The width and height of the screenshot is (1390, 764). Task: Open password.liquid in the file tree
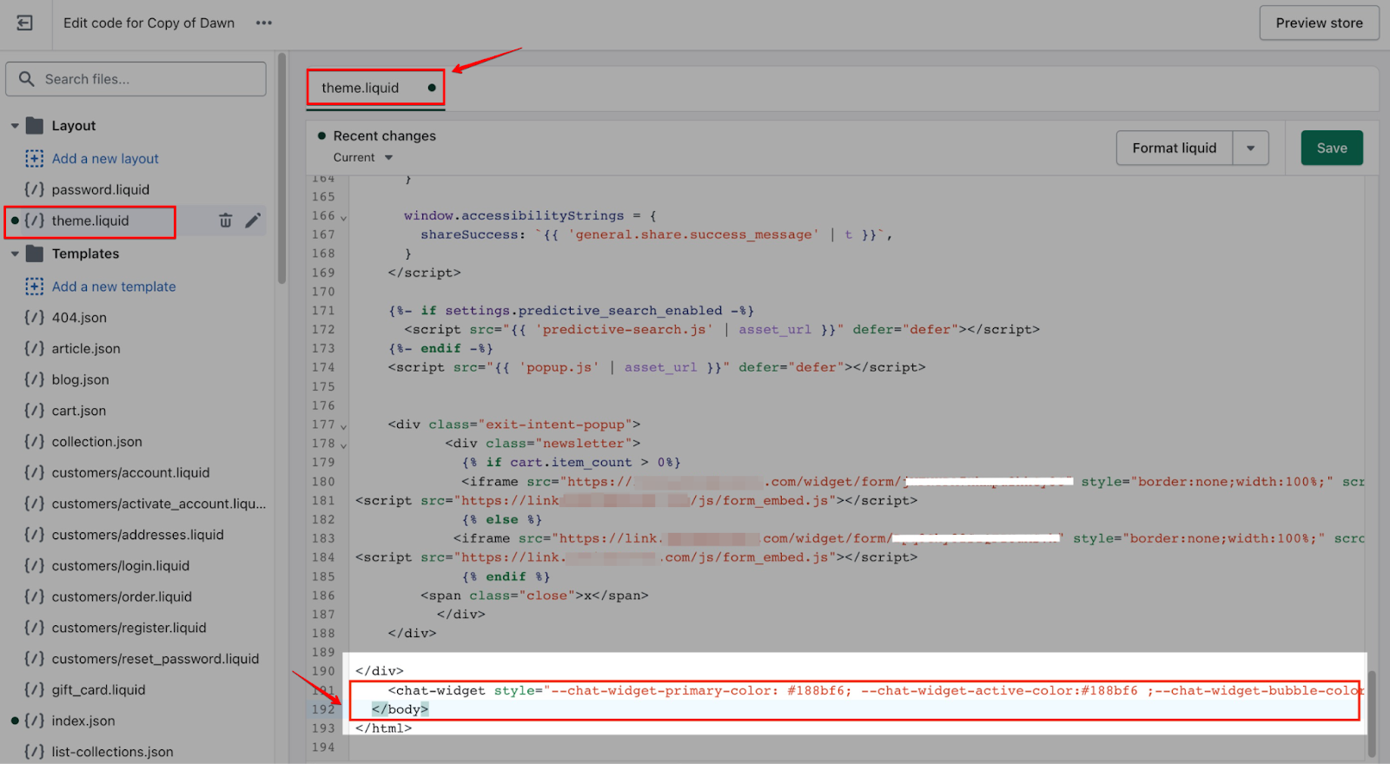100,189
